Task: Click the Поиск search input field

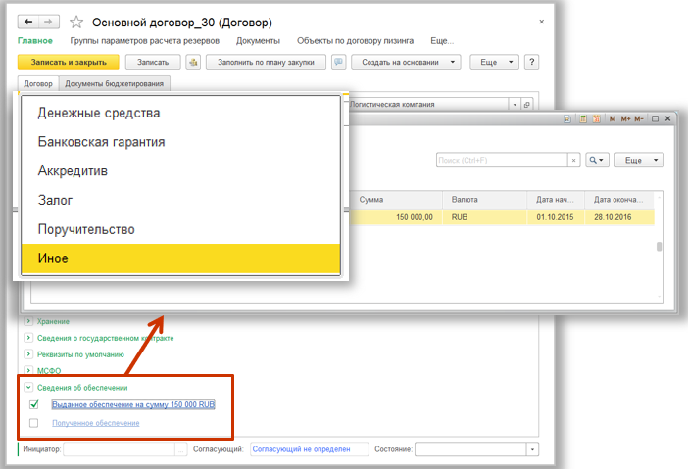Action: pyautogui.click(x=500, y=160)
